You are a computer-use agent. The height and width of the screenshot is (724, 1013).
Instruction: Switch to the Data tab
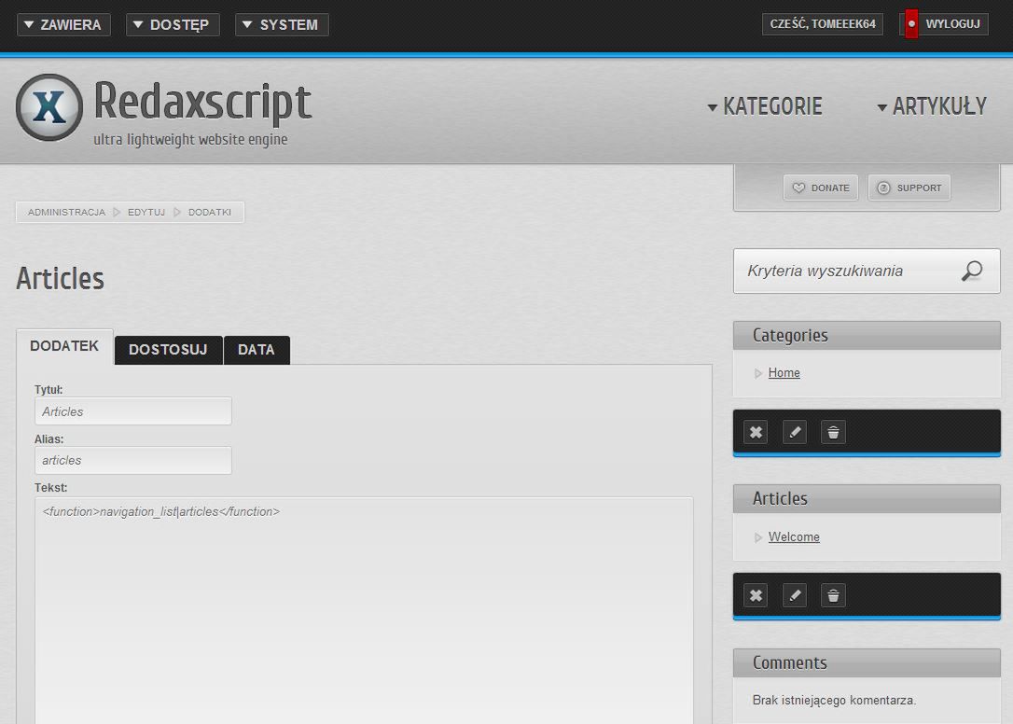(257, 350)
